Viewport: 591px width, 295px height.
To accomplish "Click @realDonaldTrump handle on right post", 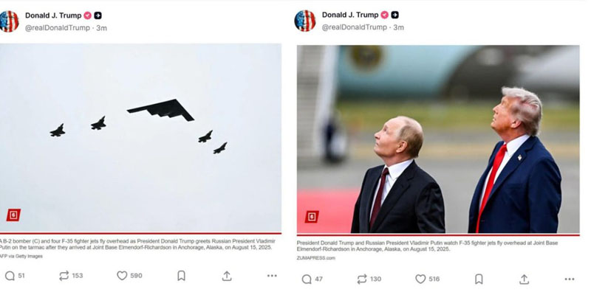I will pyautogui.click(x=355, y=27).
